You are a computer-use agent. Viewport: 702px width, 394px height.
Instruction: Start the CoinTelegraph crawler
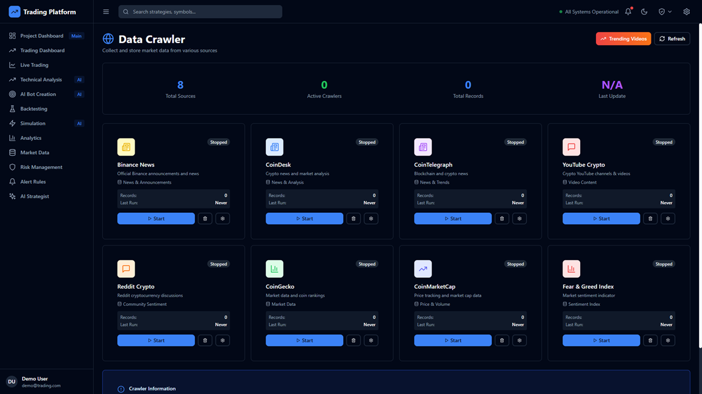453,219
